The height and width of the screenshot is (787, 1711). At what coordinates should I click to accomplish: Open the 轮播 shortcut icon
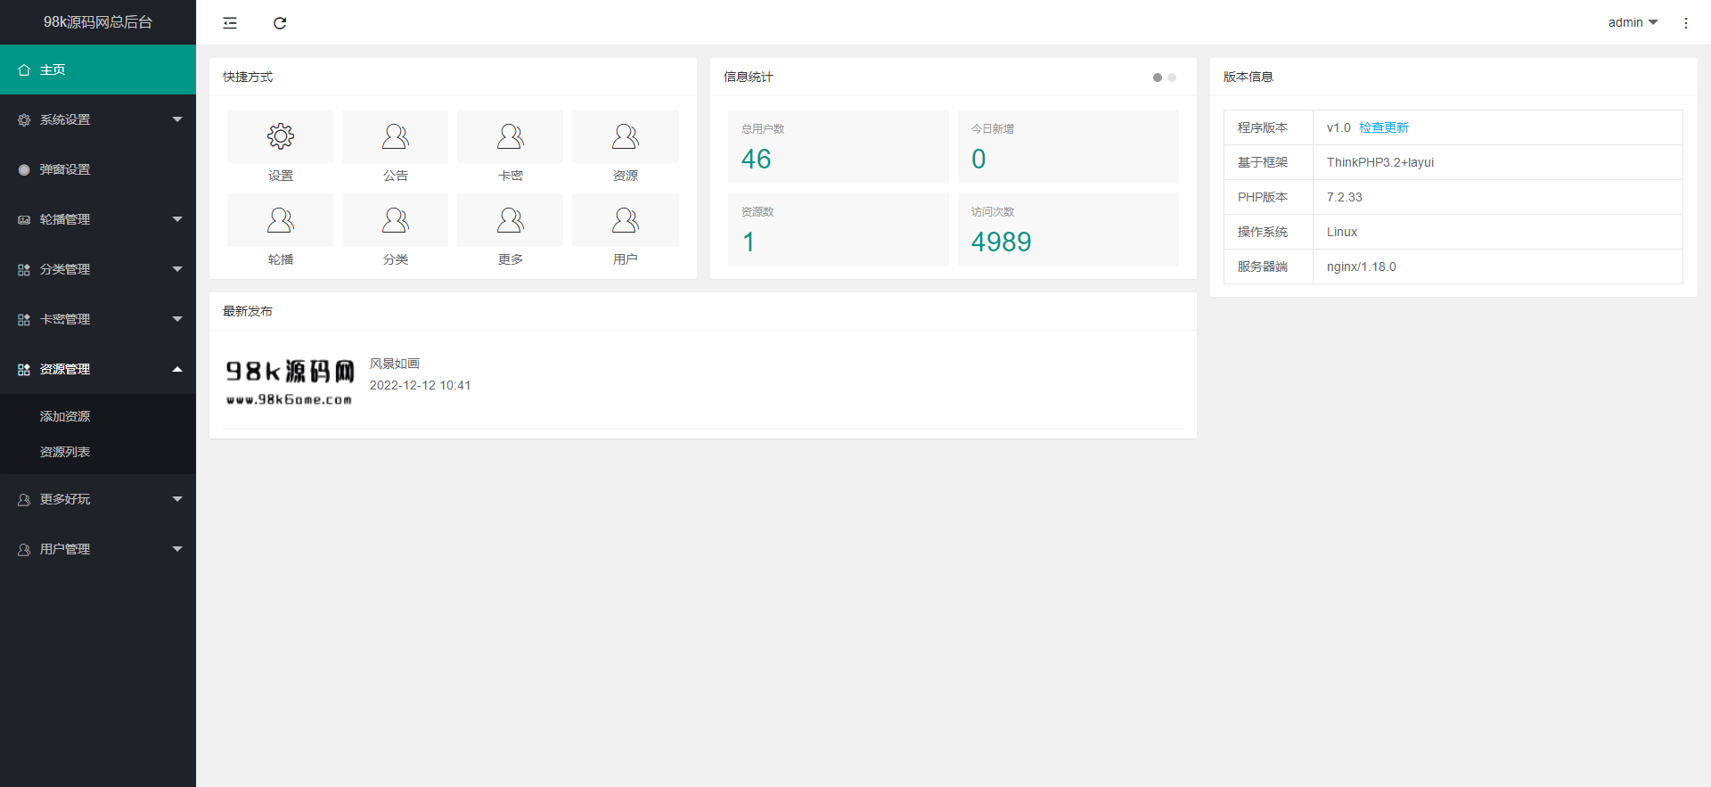[x=281, y=220]
